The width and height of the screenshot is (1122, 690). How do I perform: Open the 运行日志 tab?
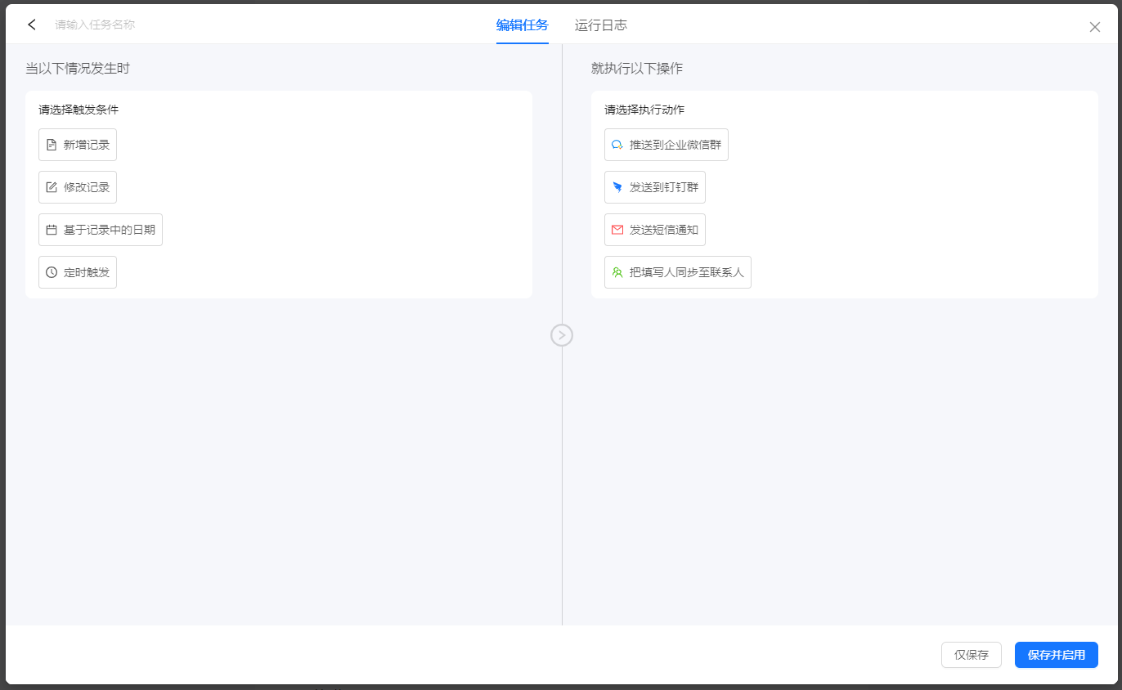(601, 25)
